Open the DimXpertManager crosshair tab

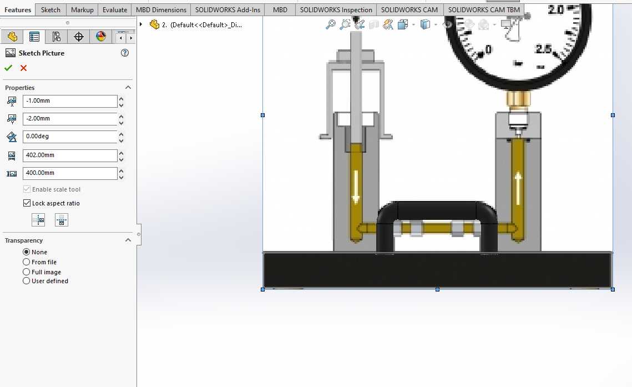coord(79,37)
